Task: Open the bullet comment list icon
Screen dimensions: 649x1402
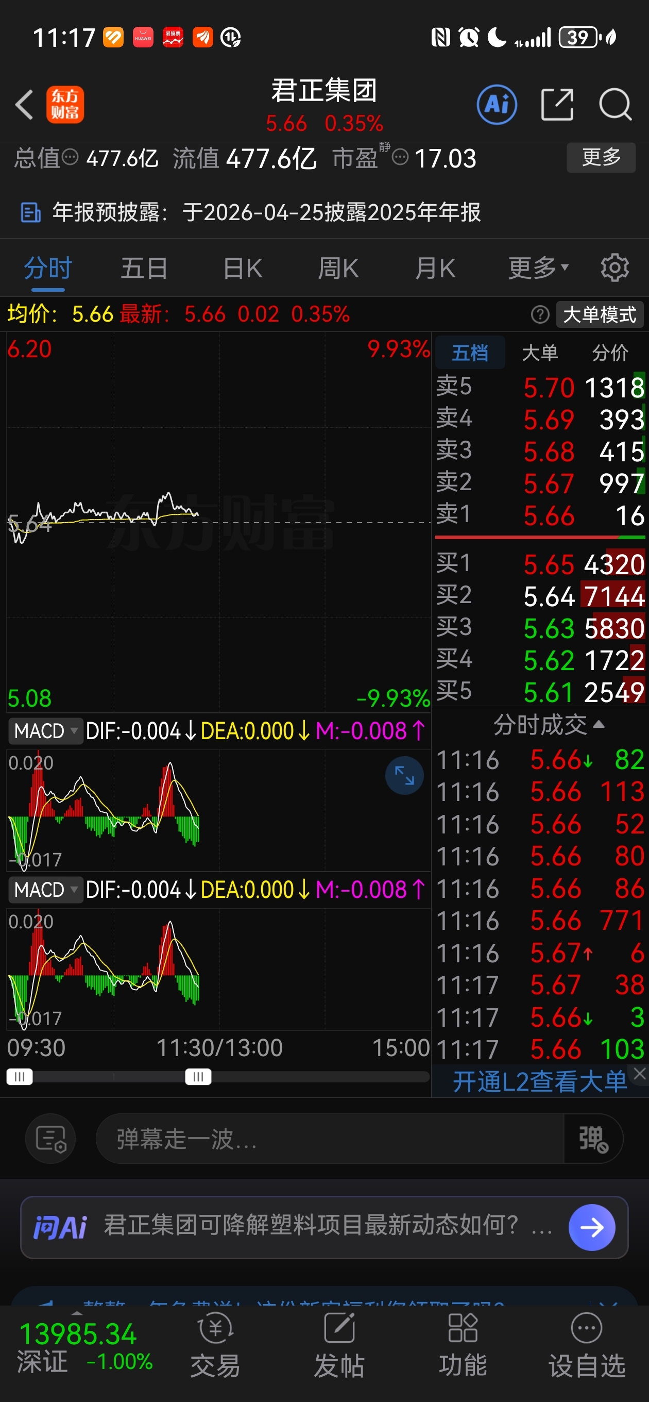Action: 50,1139
